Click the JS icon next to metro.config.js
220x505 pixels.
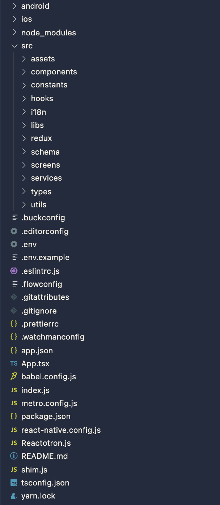coord(14,403)
